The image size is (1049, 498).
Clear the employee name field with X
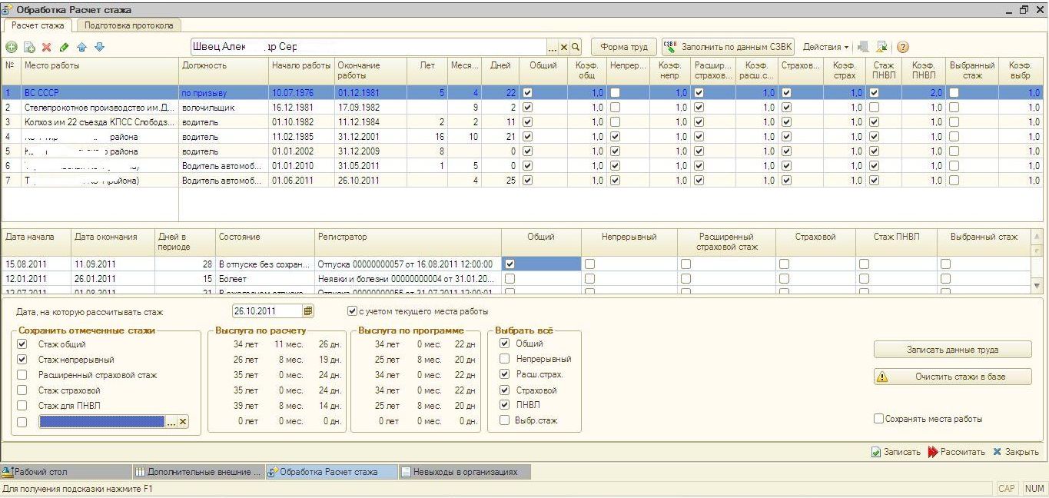coord(564,47)
